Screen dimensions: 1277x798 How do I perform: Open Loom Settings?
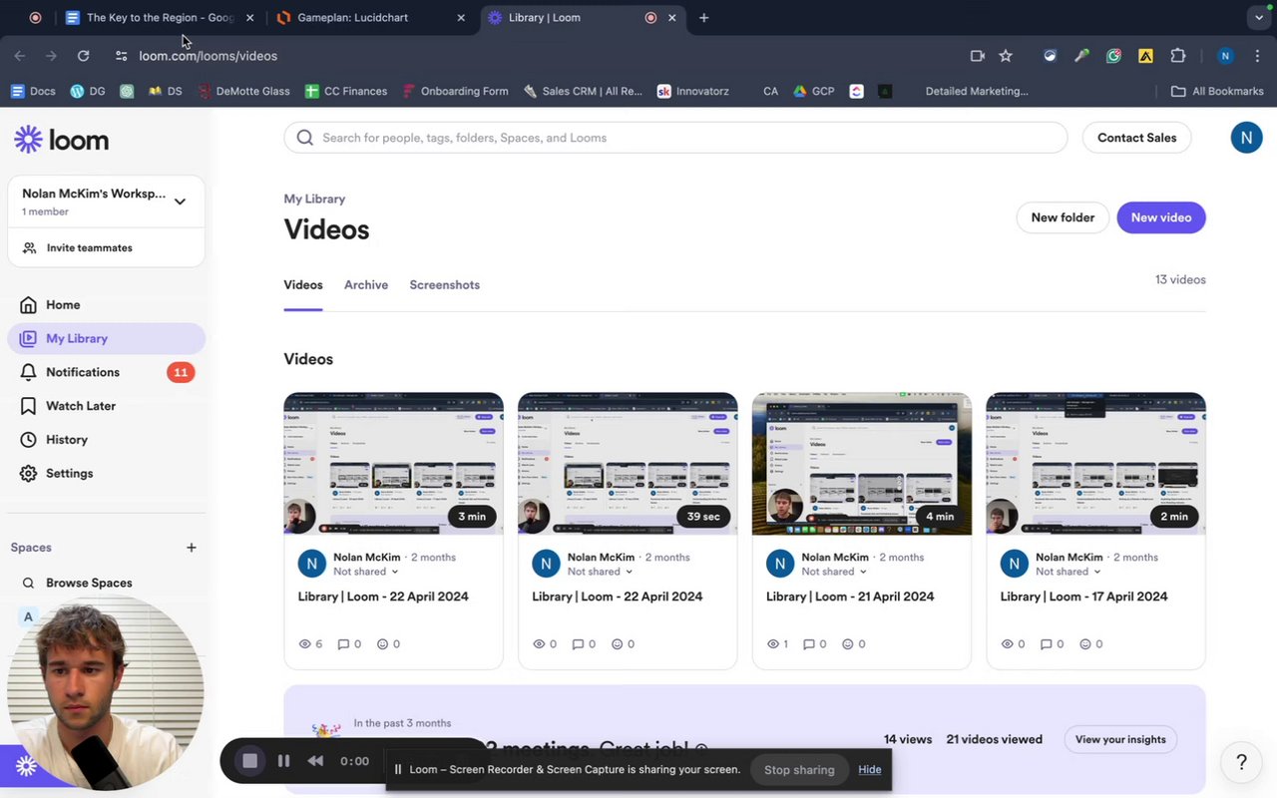coord(69,474)
